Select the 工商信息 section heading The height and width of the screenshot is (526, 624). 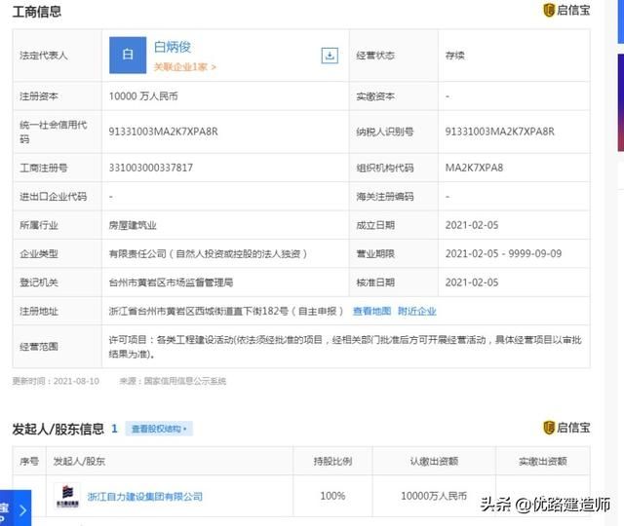(36, 11)
